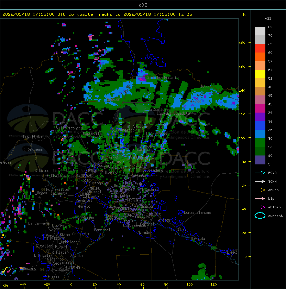Screen dimensions: 286x289
Task: Select the dark orange 57-60 dBZ band
Action: coord(260,57)
